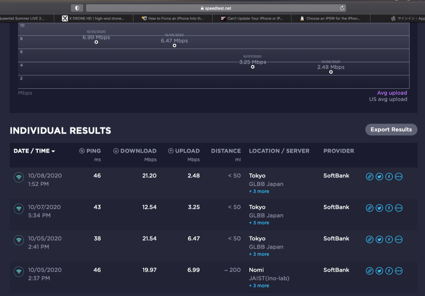Copy link icon for 10/08/2020 1:52 PM result
Viewport: 425px width, 296px height.
369,177
